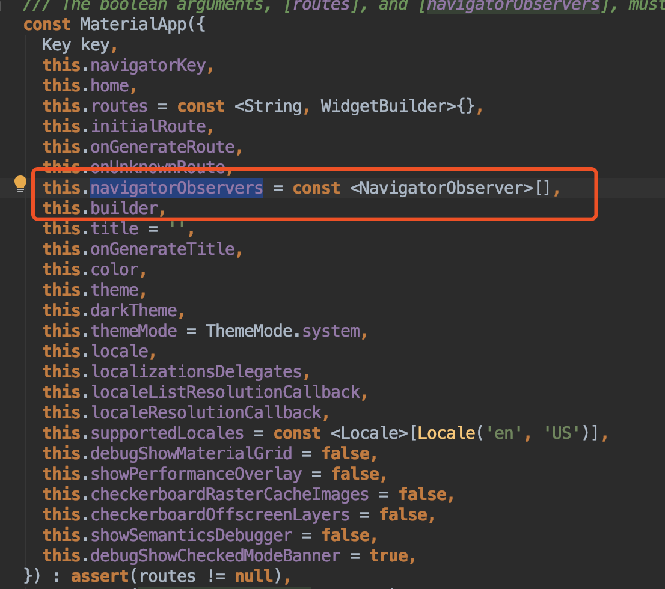Click 'debugShowMaterialGrid' field name
665x589 pixels.
pos(191,453)
